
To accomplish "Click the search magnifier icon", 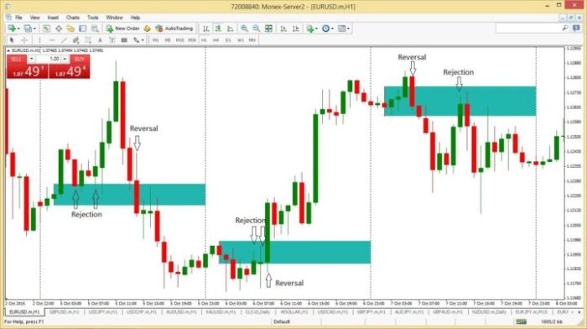I will coord(565,28).
